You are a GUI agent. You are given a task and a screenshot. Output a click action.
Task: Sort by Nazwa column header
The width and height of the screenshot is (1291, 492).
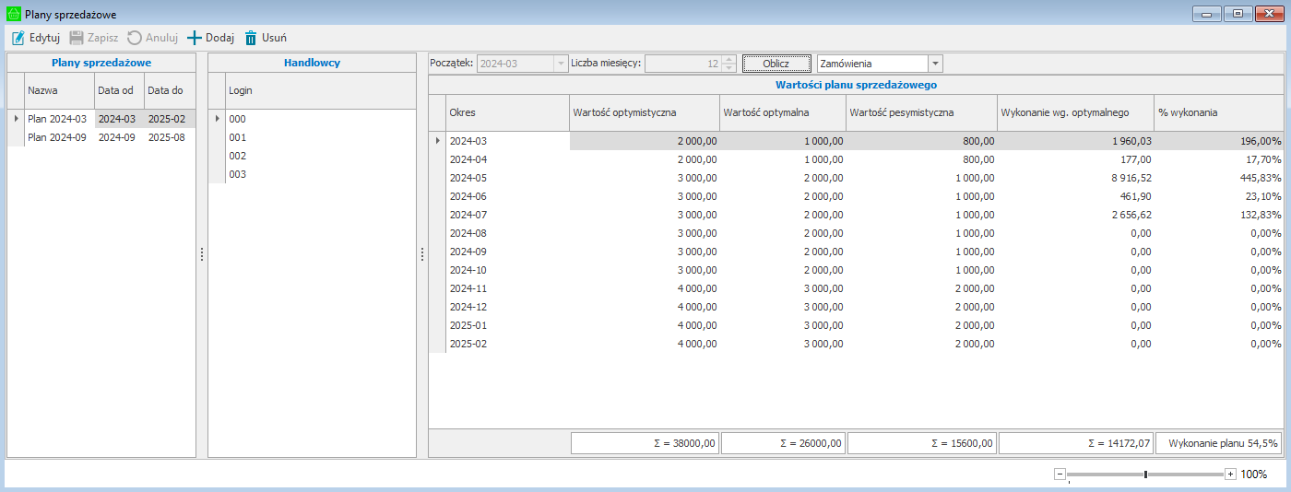[x=60, y=90]
